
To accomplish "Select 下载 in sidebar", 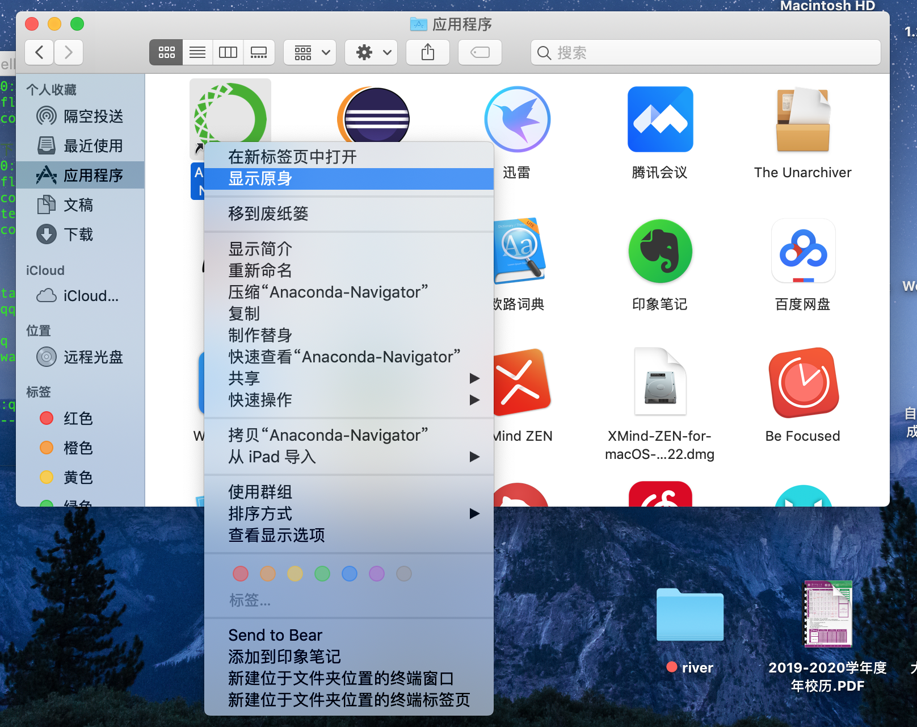I will 80,235.
